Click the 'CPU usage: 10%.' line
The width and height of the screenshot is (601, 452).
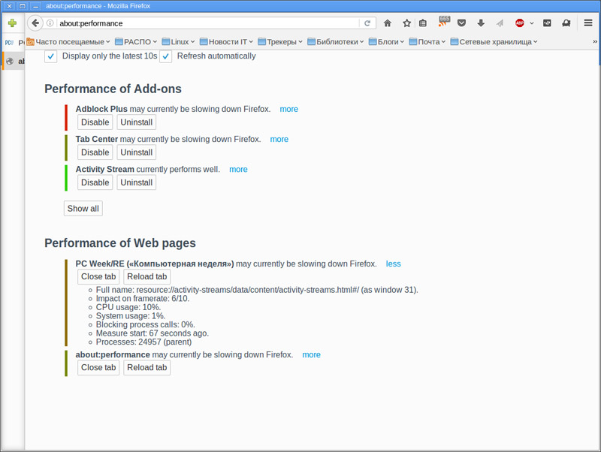128,307
